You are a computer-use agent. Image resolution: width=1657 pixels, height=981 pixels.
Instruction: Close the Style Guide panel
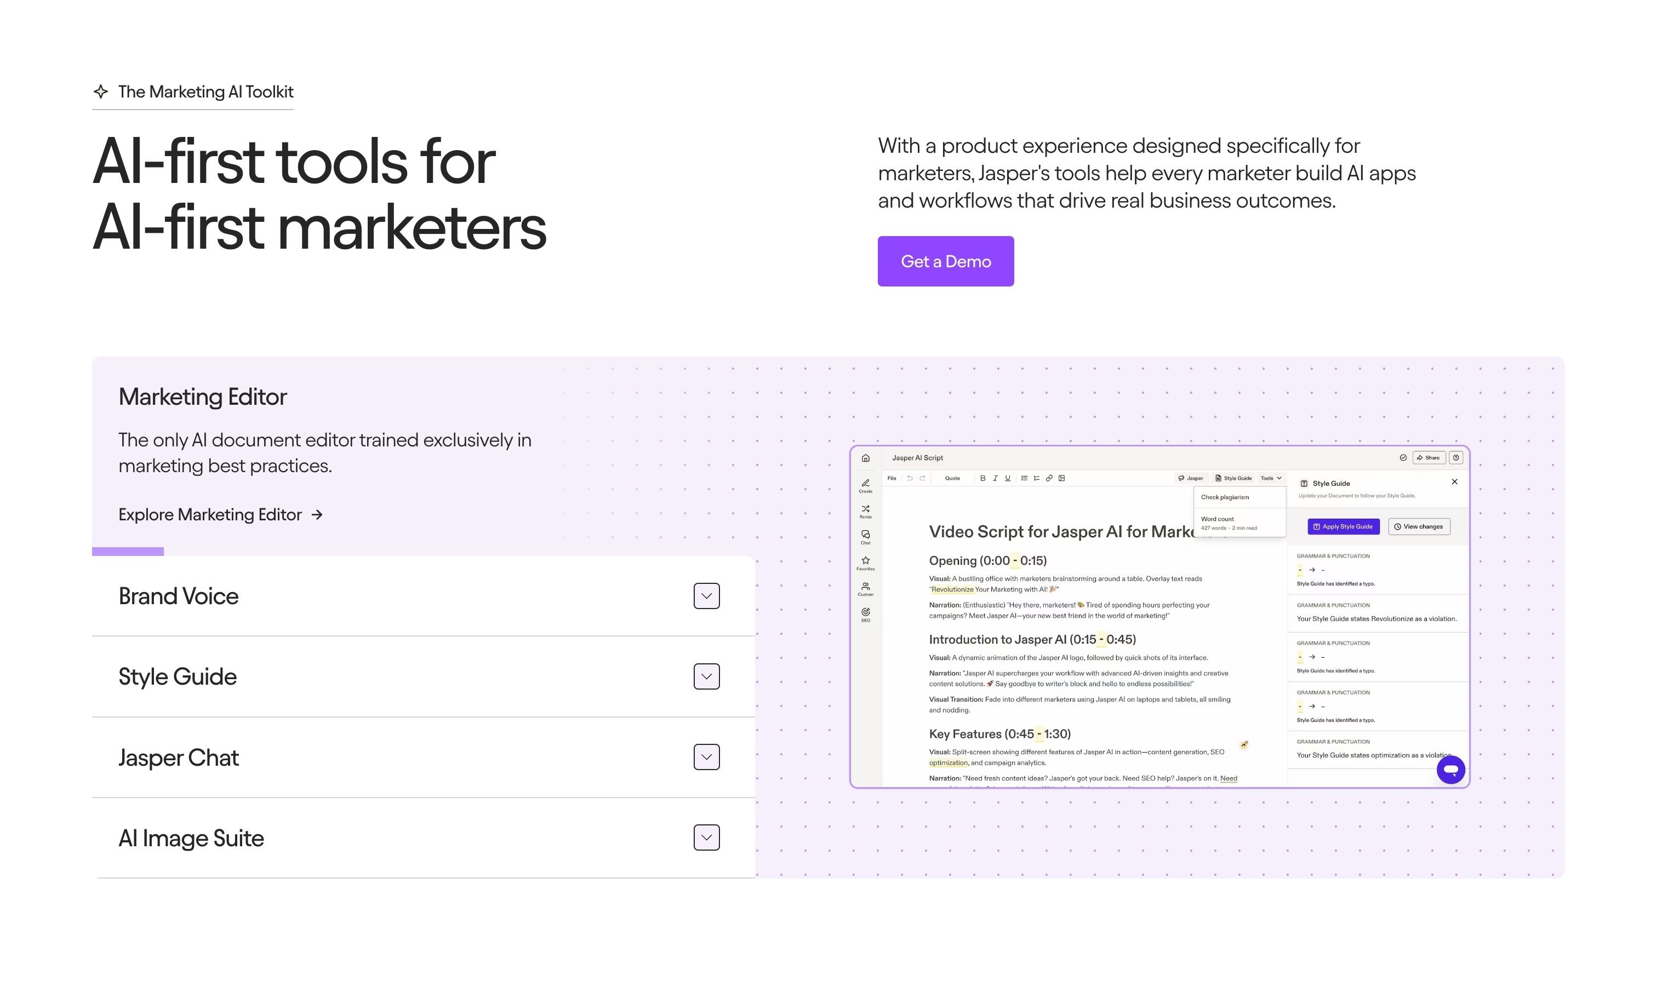1455,482
